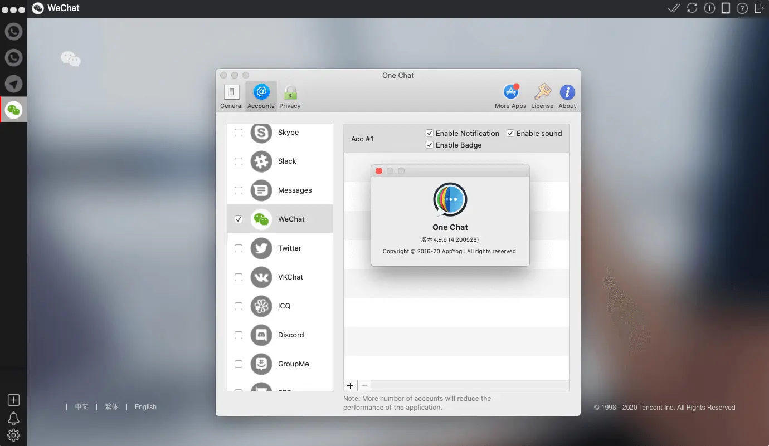
Task: Click the Discord icon
Action: pyautogui.click(x=261, y=335)
